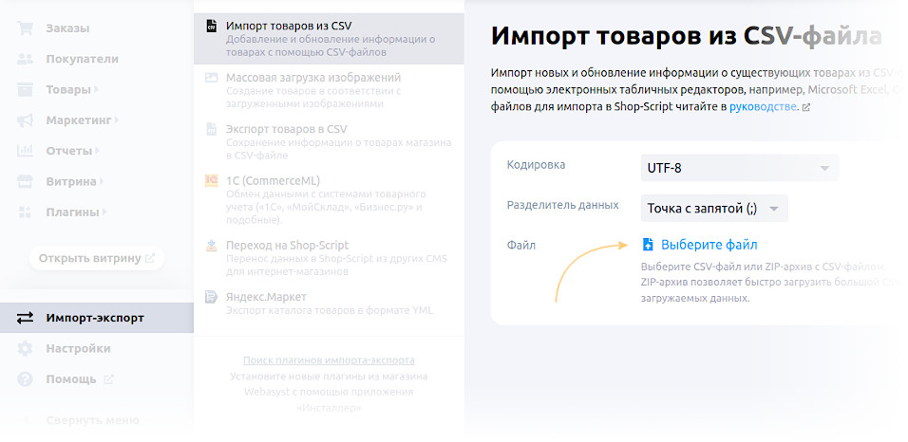
Task: Open the Кодировка UTF-8 dropdown
Action: click(x=740, y=168)
